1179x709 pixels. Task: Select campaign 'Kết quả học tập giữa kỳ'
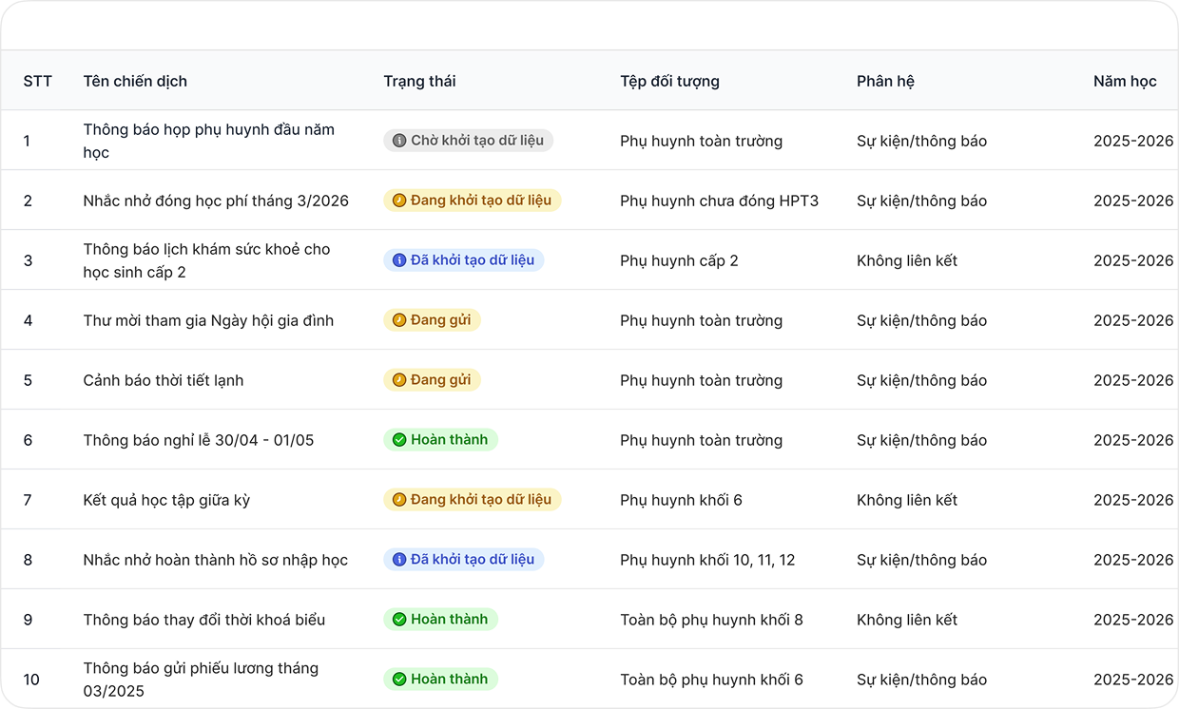(x=166, y=500)
